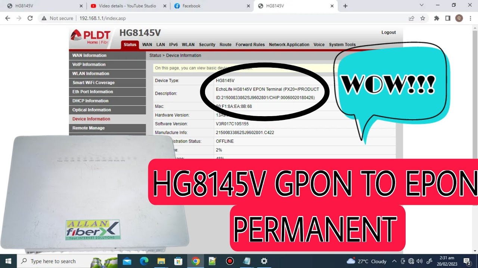Click the browser forward arrow

click(x=19, y=18)
